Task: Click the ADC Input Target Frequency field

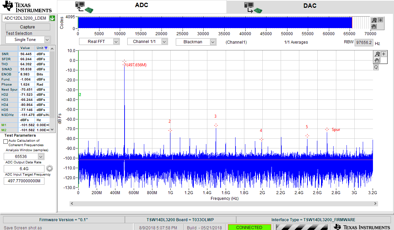Action: pyautogui.click(x=24, y=181)
